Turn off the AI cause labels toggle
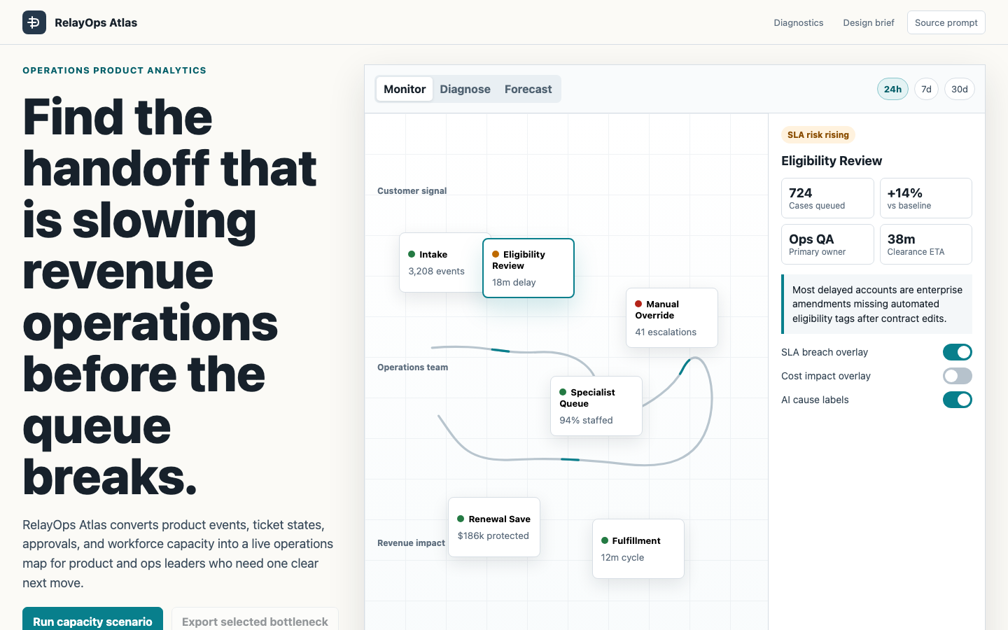This screenshot has height=630, width=1008. (x=957, y=400)
